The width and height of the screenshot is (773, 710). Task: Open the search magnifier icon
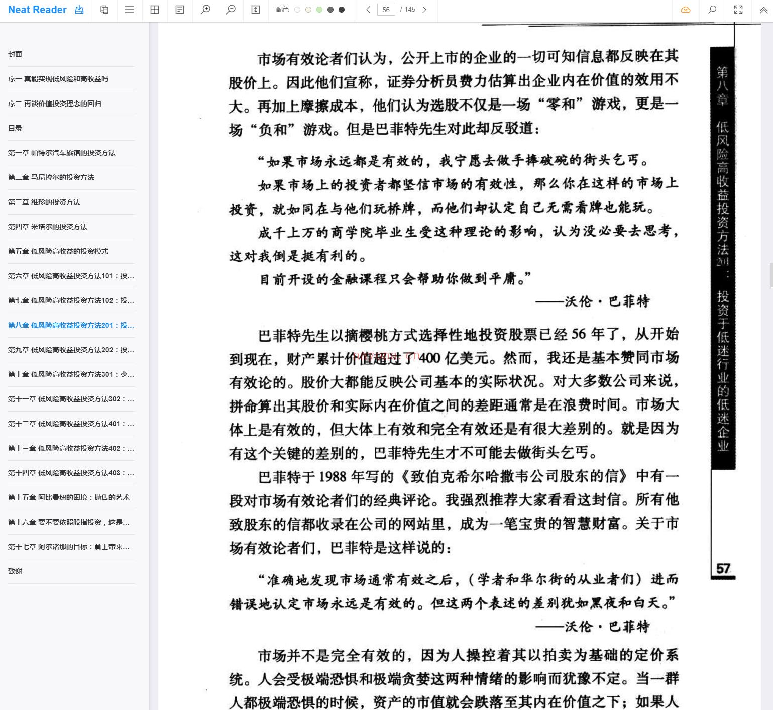tap(712, 10)
